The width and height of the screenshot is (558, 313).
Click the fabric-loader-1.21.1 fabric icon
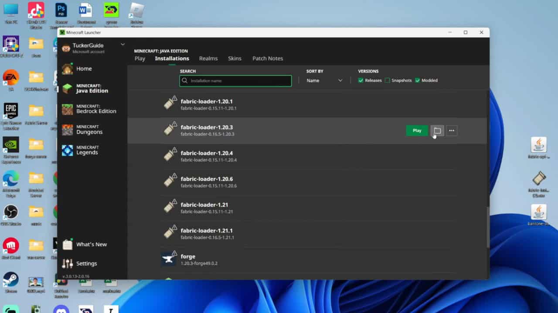click(x=170, y=232)
